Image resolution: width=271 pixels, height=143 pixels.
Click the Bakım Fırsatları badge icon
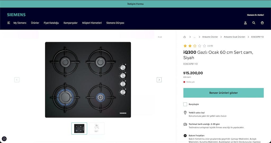click(185, 136)
